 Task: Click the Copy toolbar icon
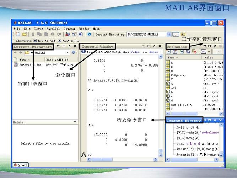[x=39, y=35]
